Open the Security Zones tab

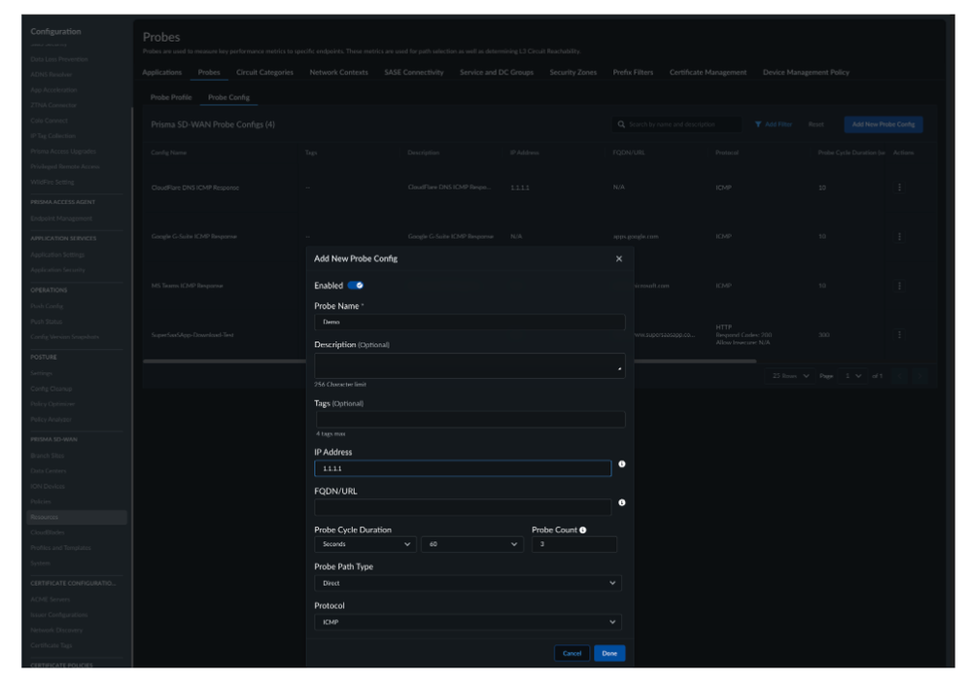572,73
